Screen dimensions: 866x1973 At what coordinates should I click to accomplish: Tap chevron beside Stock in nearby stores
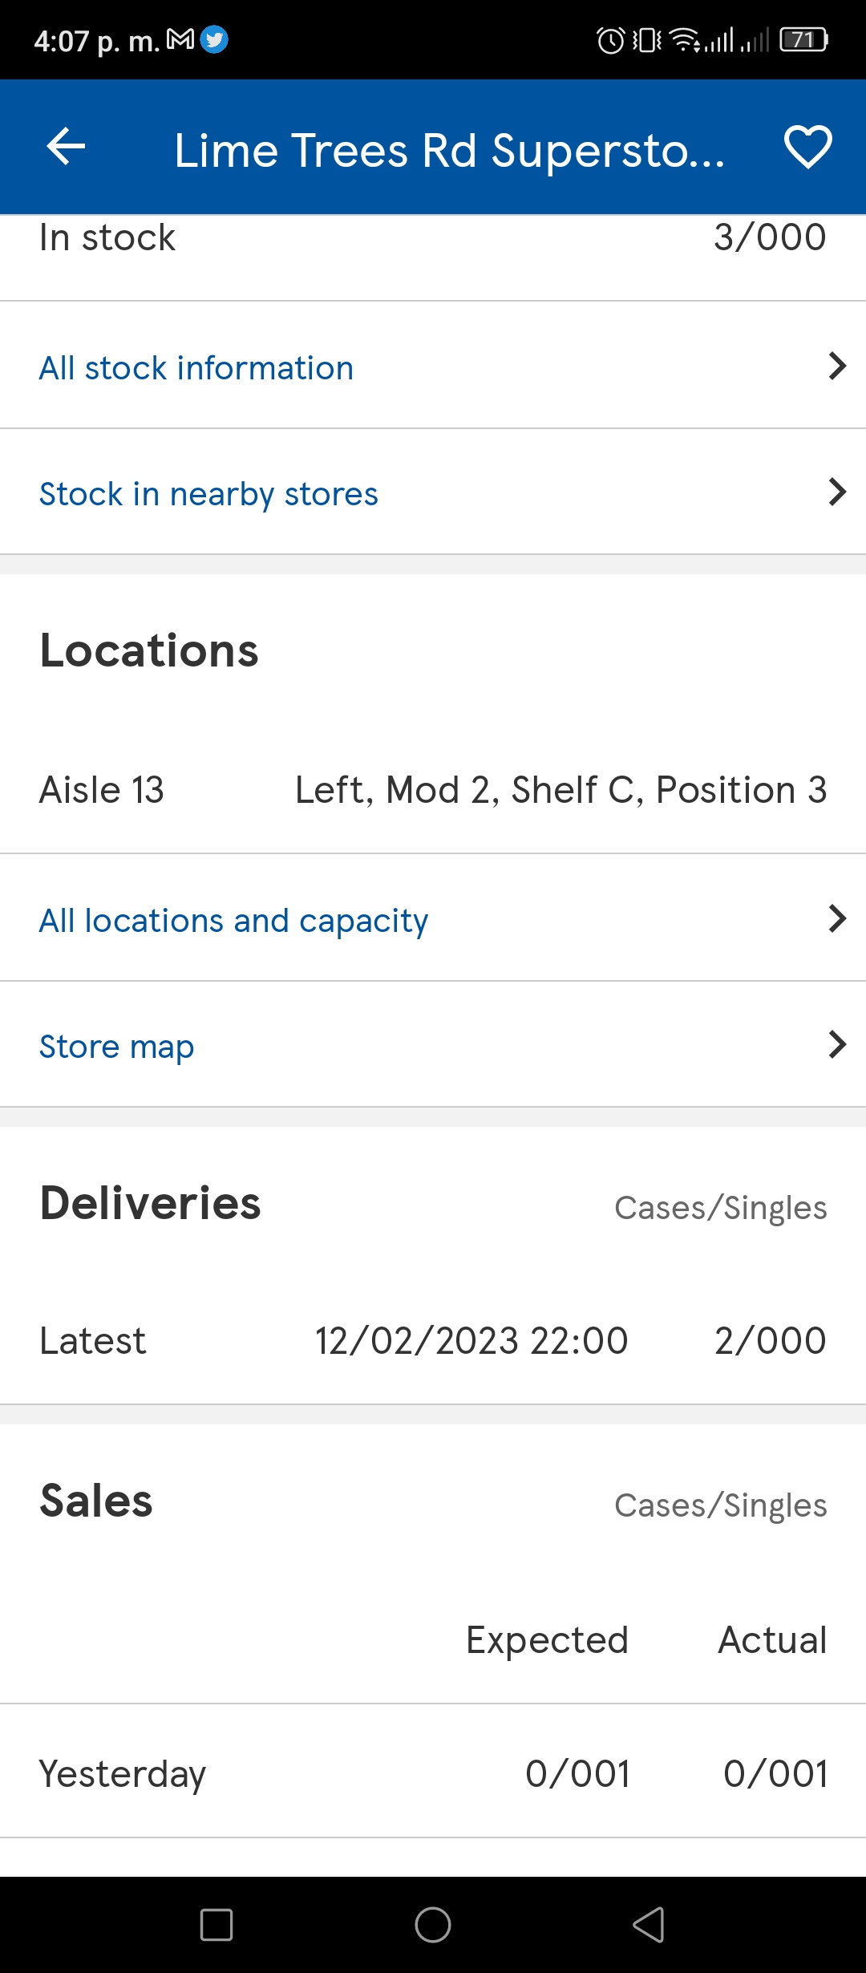click(837, 492)
